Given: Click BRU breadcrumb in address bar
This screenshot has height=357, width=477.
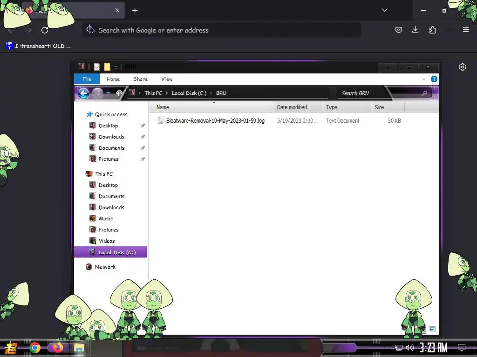Looking at the screenshot, I should click(221, 93).
